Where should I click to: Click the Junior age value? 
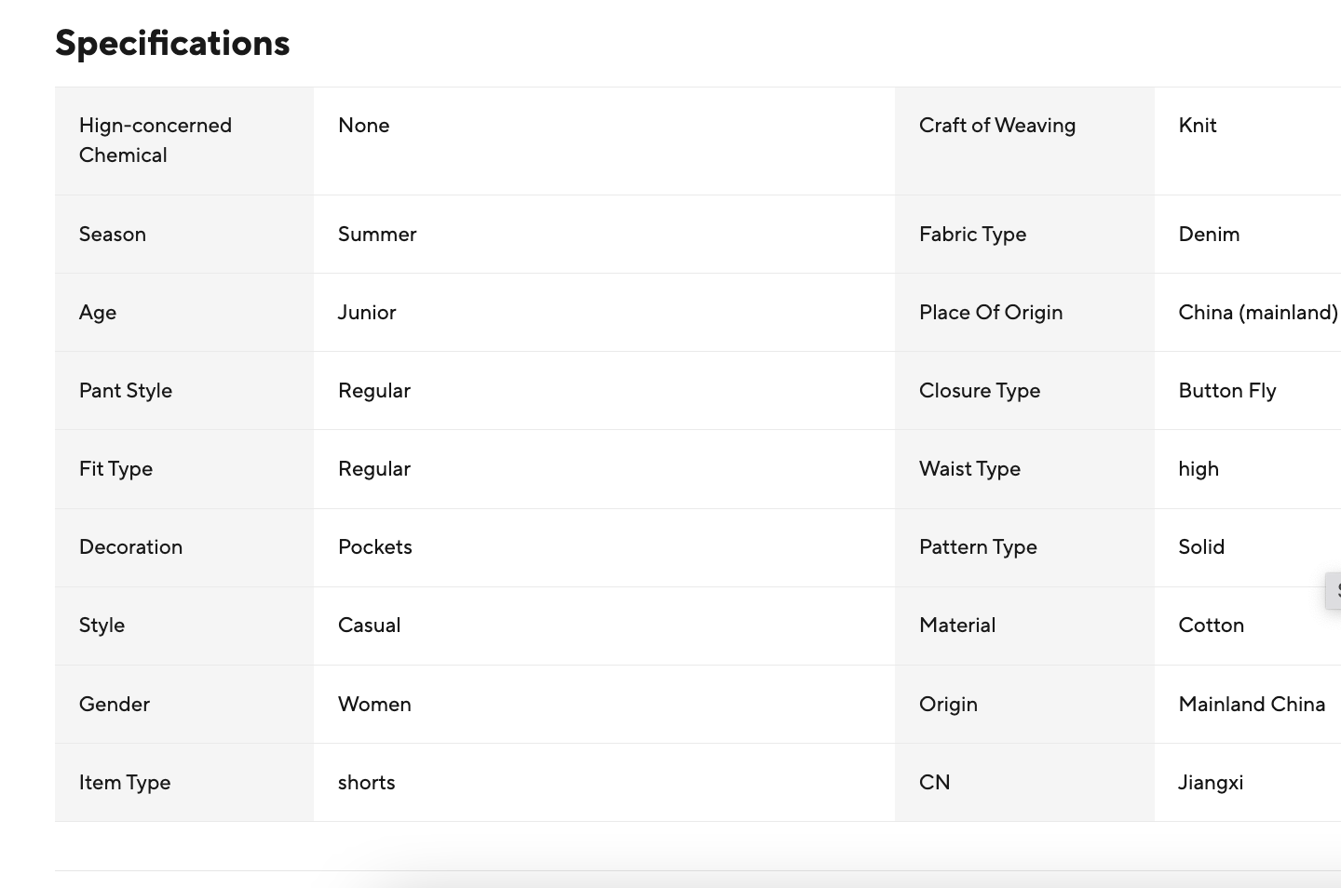pos(367,313)
